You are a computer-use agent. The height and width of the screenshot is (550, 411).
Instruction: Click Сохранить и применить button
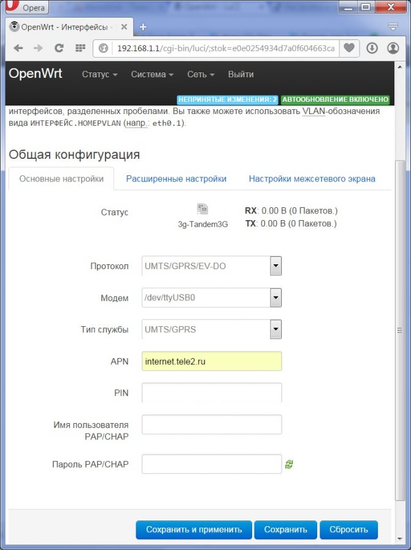tap(194, 530)
